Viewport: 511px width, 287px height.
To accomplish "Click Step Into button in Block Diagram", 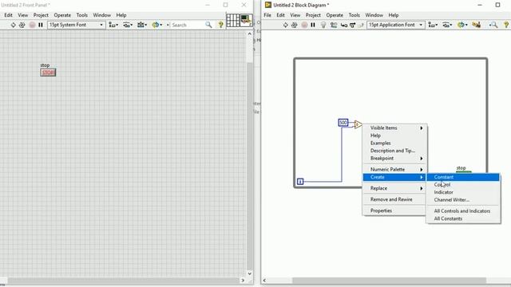I will [x=344, y=25].
